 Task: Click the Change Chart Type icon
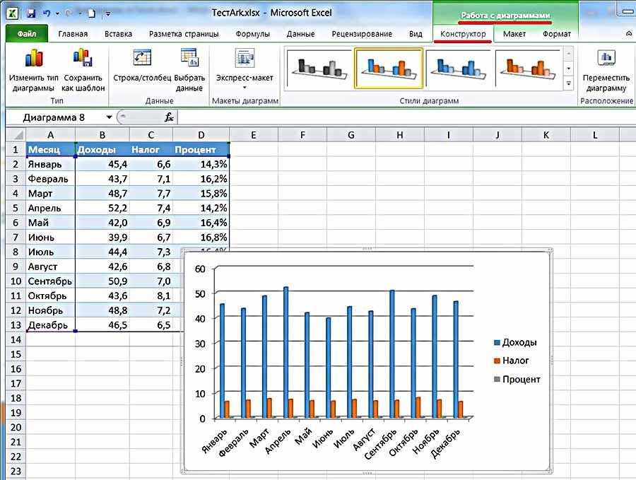coord(33,59)
